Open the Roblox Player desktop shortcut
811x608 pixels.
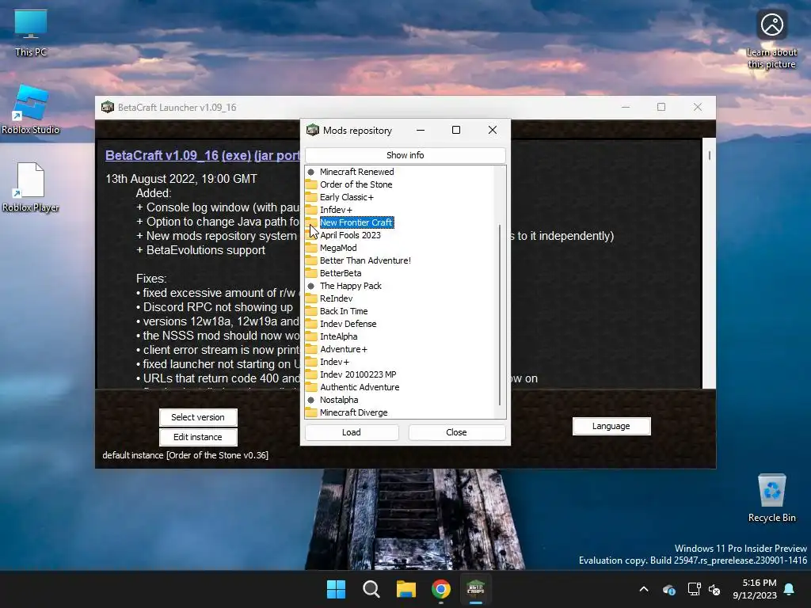pyautogui.click(x=31, y=187)
